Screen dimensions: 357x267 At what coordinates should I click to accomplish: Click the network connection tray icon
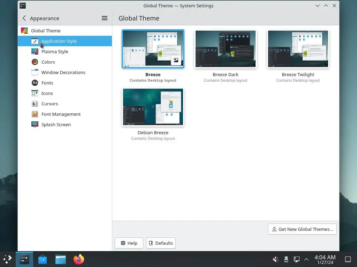(296, 259)
